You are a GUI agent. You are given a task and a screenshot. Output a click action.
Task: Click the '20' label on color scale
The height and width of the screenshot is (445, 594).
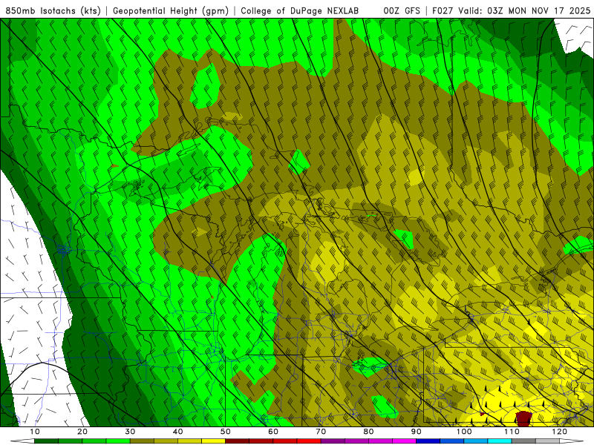coord(82,432)
